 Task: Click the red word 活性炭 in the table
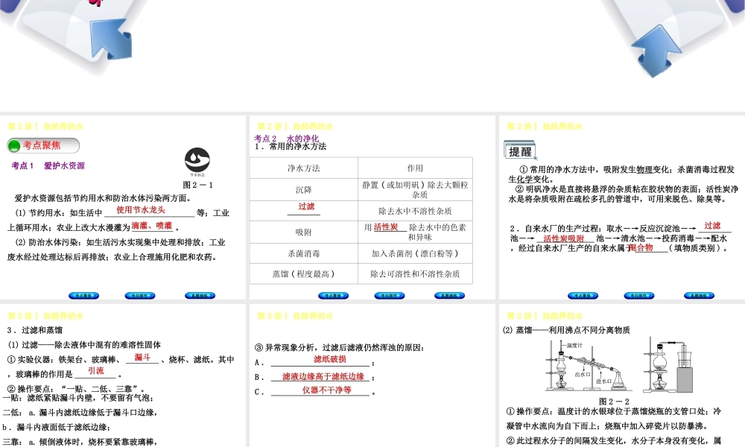[x=385, y=227]
